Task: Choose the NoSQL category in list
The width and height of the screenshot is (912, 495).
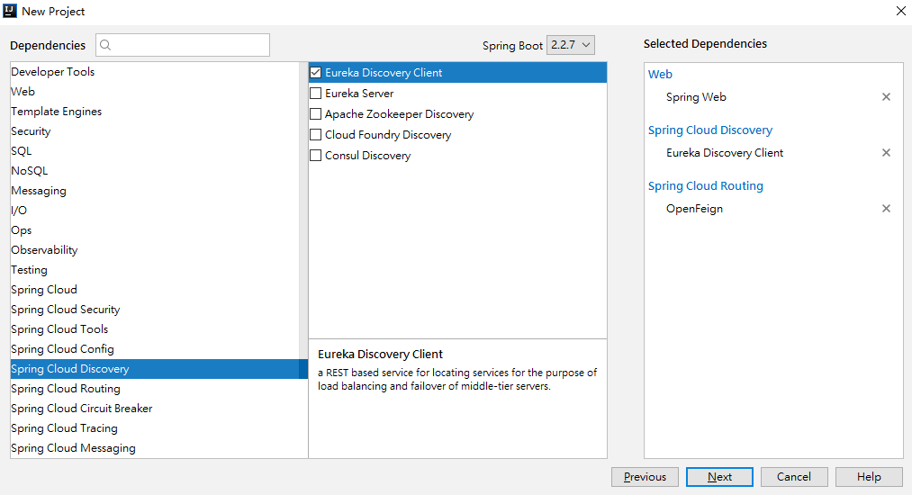Action: click(30, 171)
